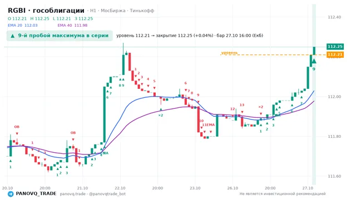Viewport: 356px width, 200px height.
Task: Click the green '9' label under the last candle
Action: (x=314, y=69)
